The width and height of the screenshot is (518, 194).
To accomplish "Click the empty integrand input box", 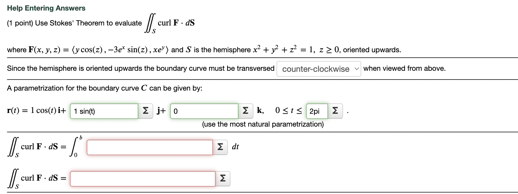I will pos(149,147).
